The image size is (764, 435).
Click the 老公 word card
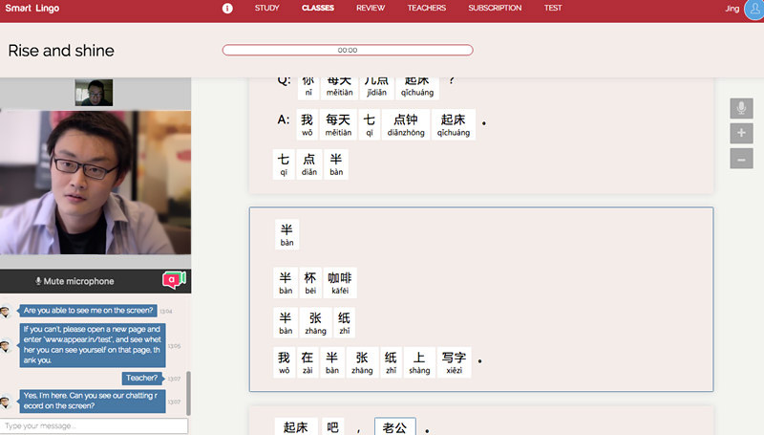click(395, 426)
